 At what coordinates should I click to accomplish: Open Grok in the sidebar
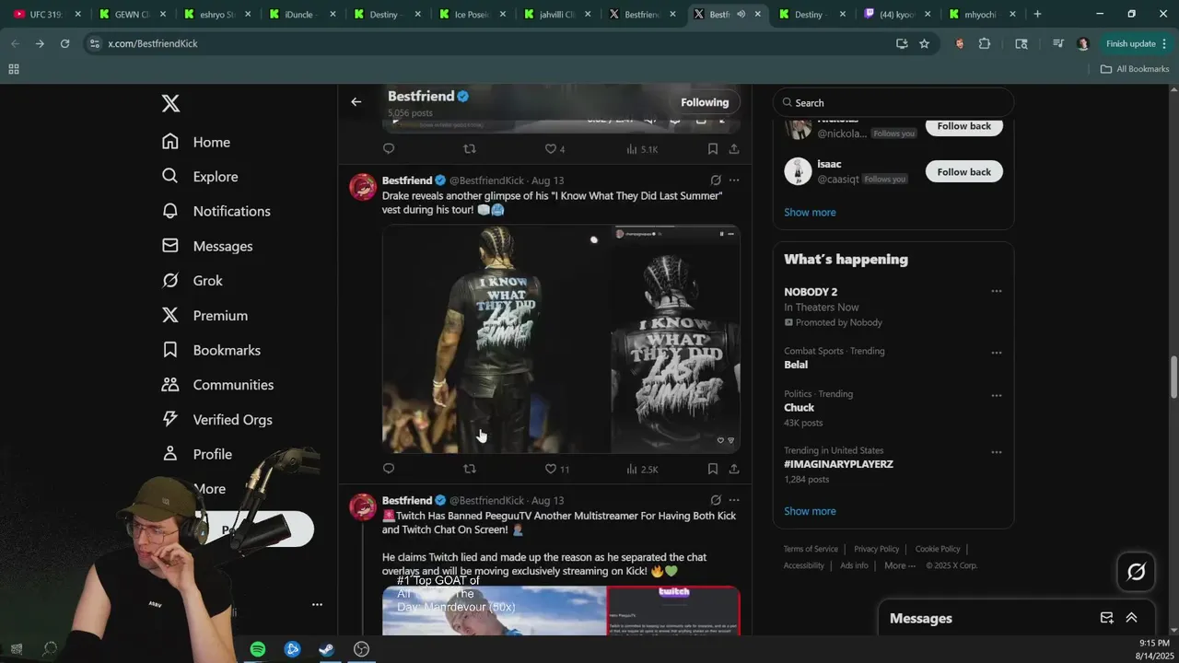click(193, 281)
